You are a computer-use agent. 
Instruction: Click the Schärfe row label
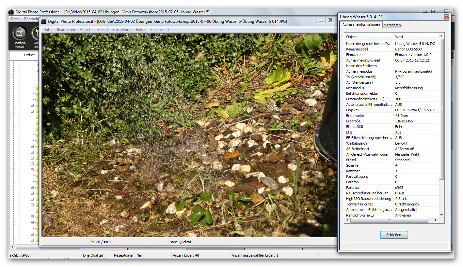(x=352, y=165)
